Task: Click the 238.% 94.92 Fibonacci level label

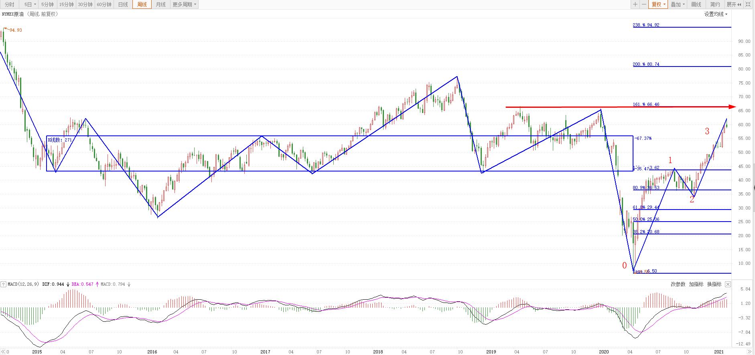Action: (x=646, y=25)
